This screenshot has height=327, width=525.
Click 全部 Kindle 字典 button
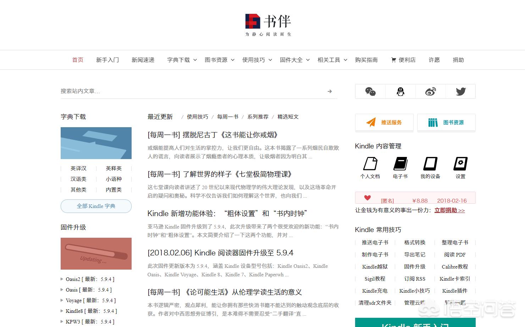click(x=96, y=206)
